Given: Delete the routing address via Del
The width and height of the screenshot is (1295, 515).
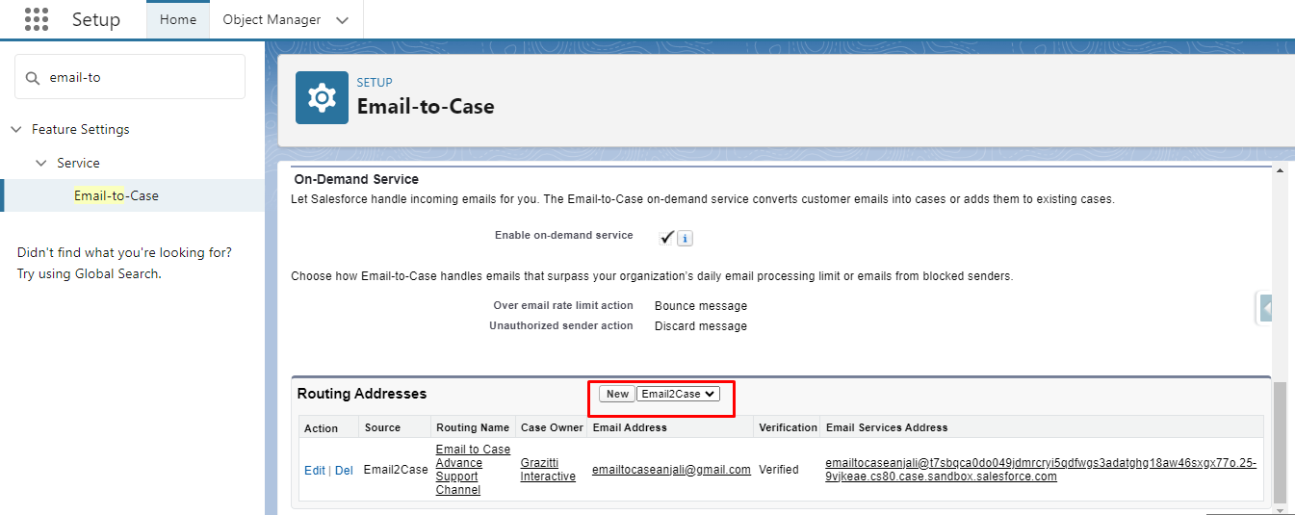Looking at the screenshot, I should click(344, 471).
